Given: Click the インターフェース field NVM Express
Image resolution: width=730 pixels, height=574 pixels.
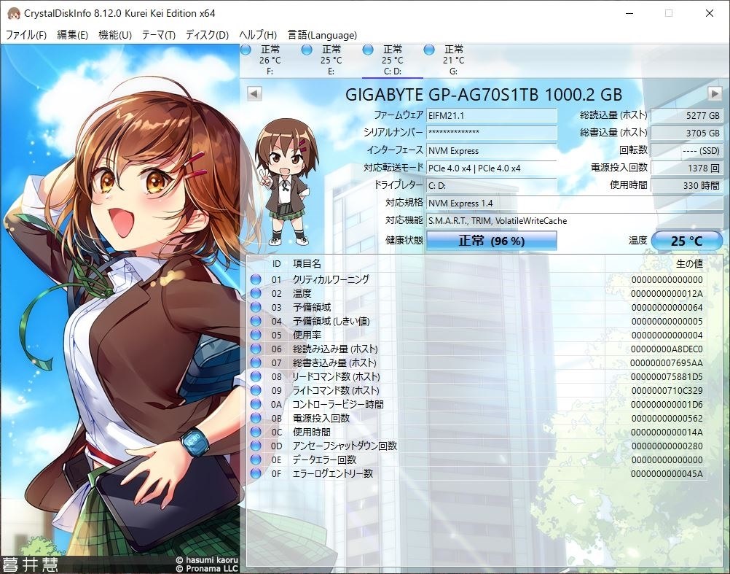Looking at the screenshot, I should tap(492, 150).
